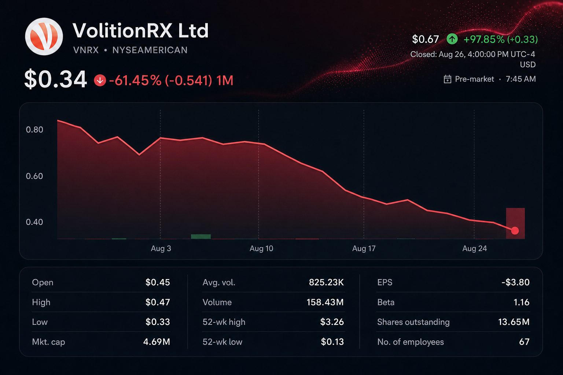563x375 pixels.
Task: Click the 52-wk low label
Action: [x=222, y=342]
